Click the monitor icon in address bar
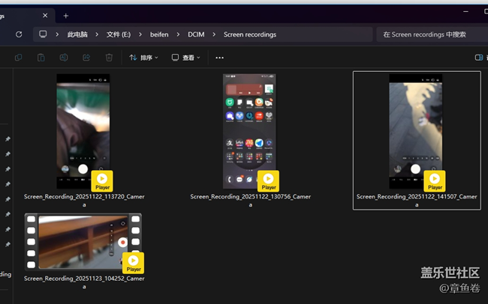488x304 pixels. point(43,34)
